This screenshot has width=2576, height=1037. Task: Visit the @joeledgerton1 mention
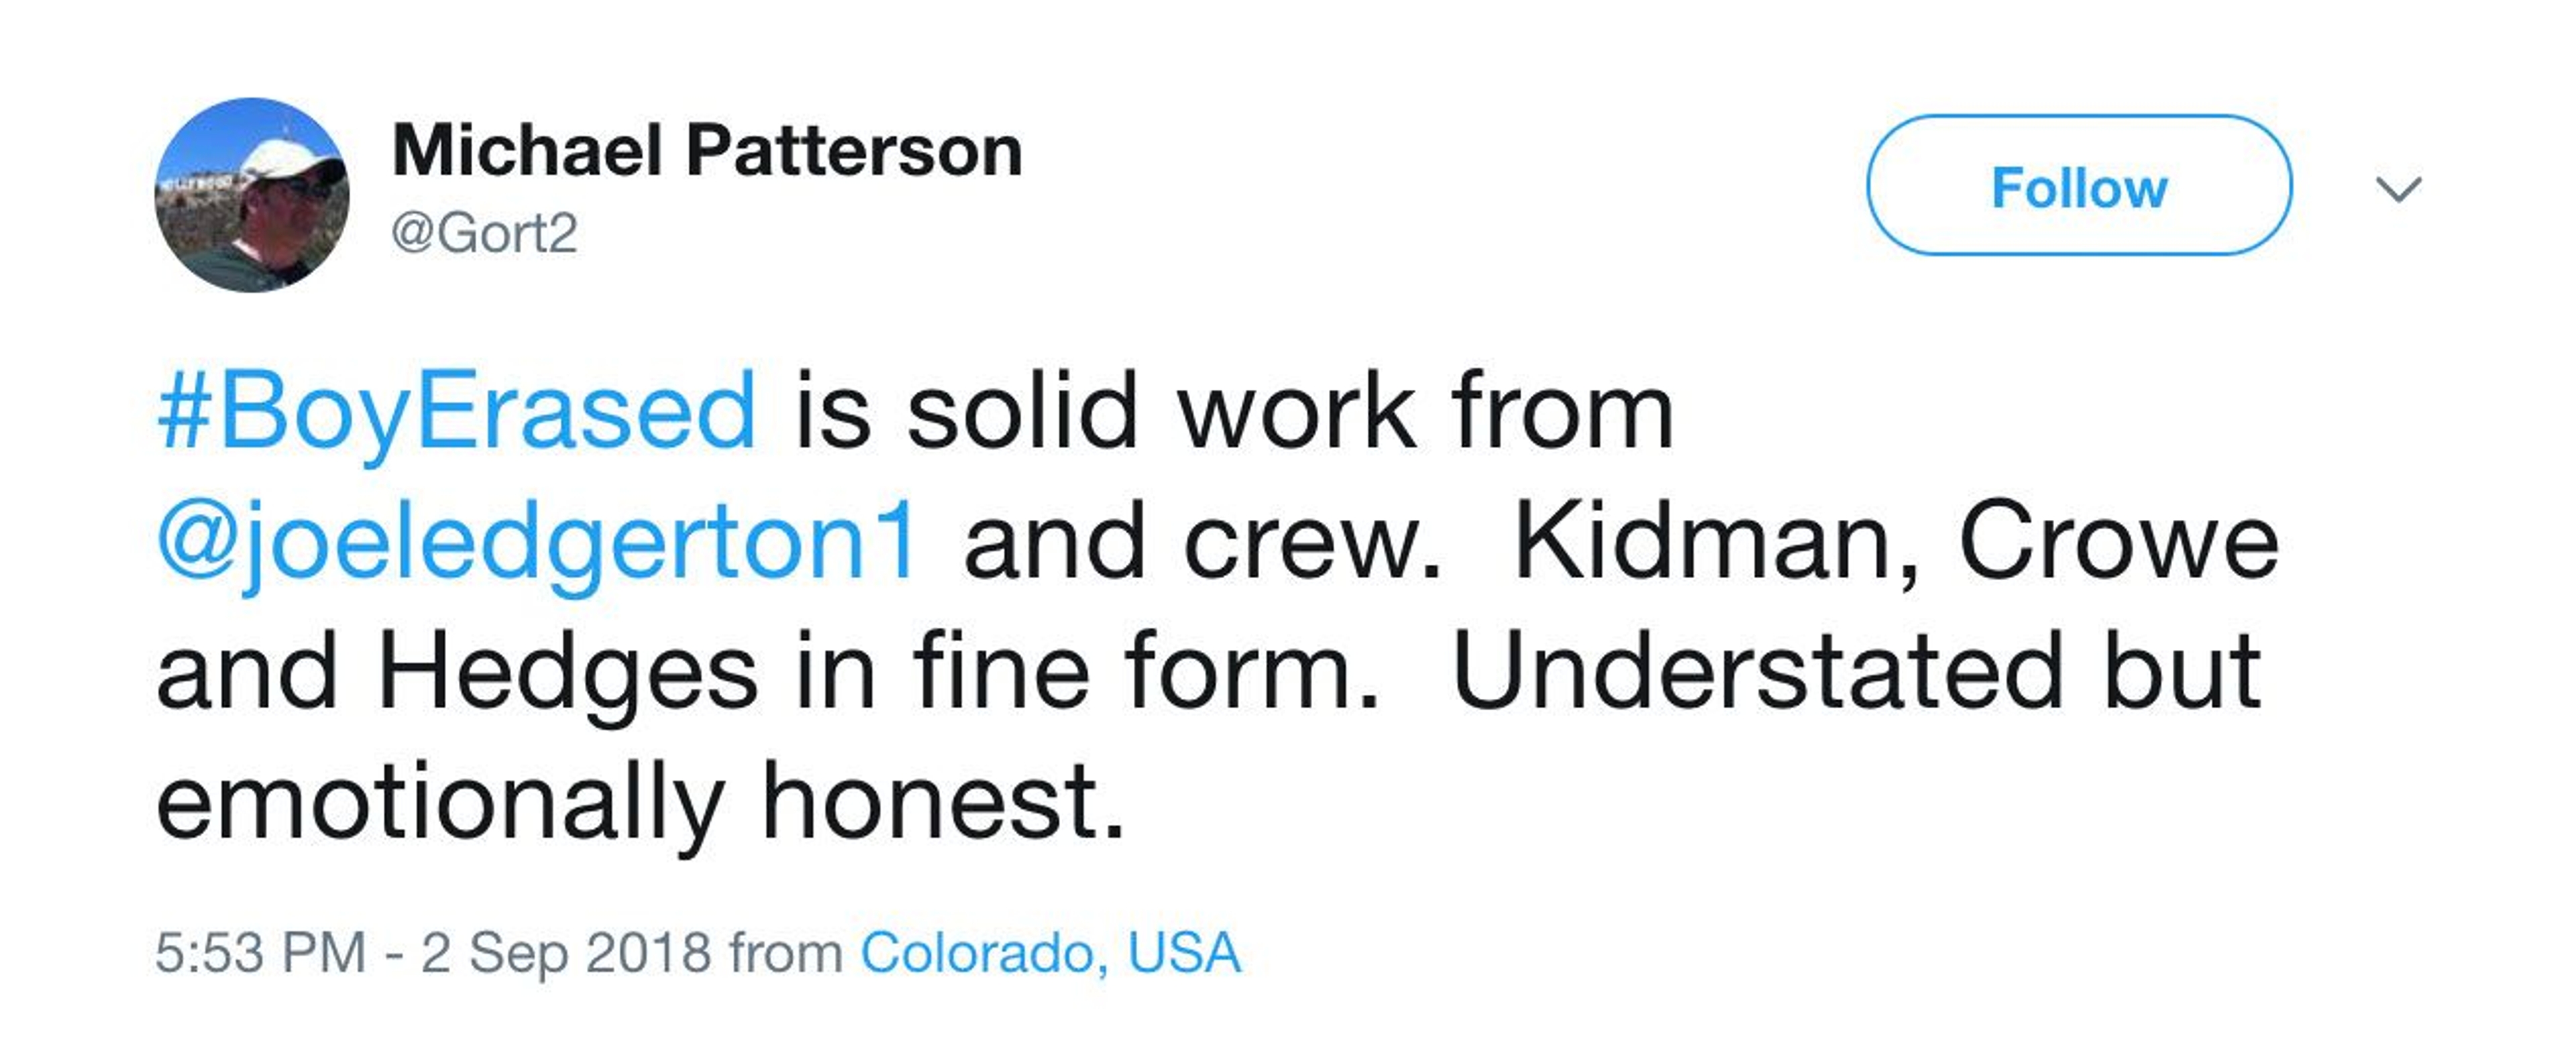point(537,542)
